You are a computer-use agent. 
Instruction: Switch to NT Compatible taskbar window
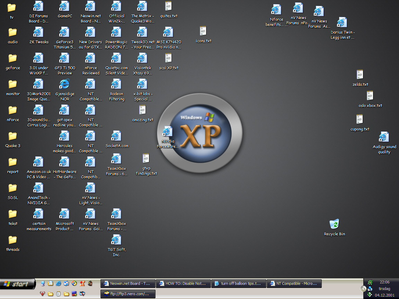(x=294, y=283)
